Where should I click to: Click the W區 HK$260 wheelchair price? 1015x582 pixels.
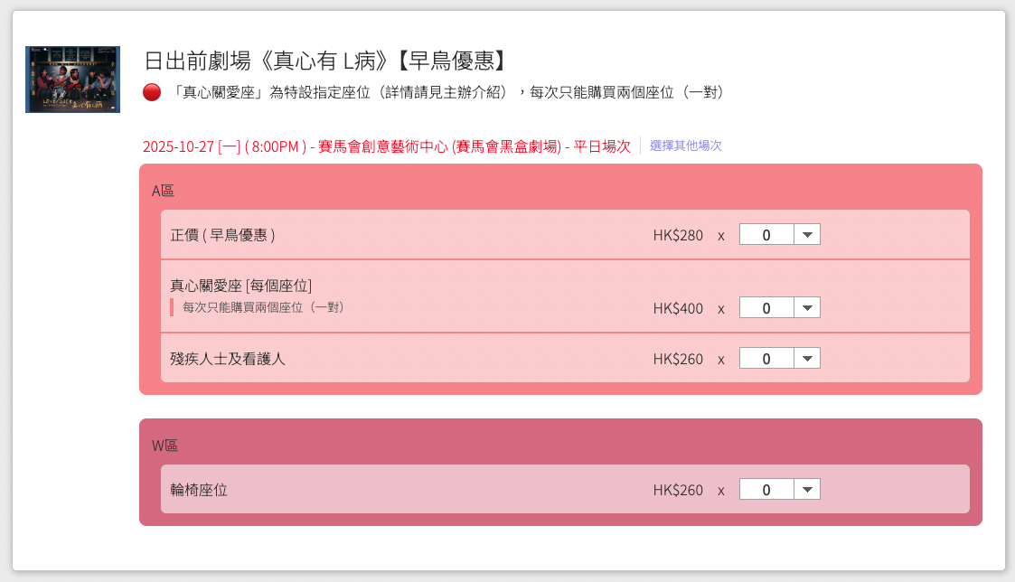678,490
